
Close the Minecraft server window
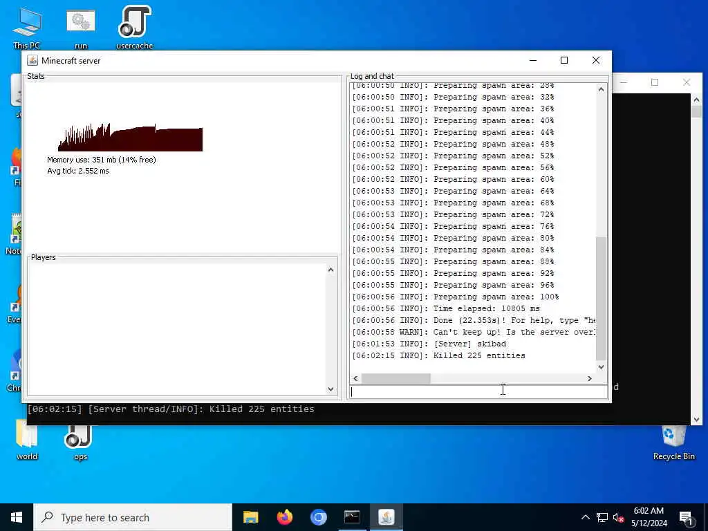596,61
